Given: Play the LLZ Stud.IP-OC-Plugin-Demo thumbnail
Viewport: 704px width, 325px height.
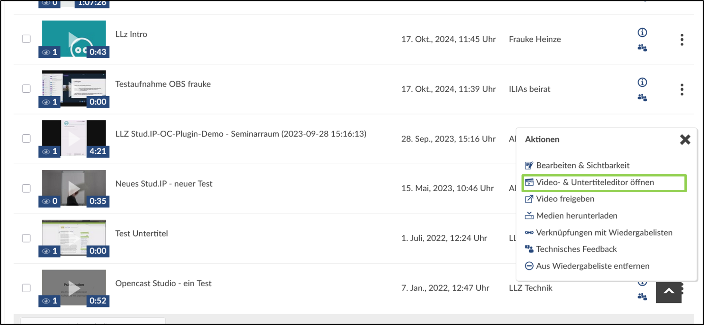Looking at the screenshot, I should [74, 138].
